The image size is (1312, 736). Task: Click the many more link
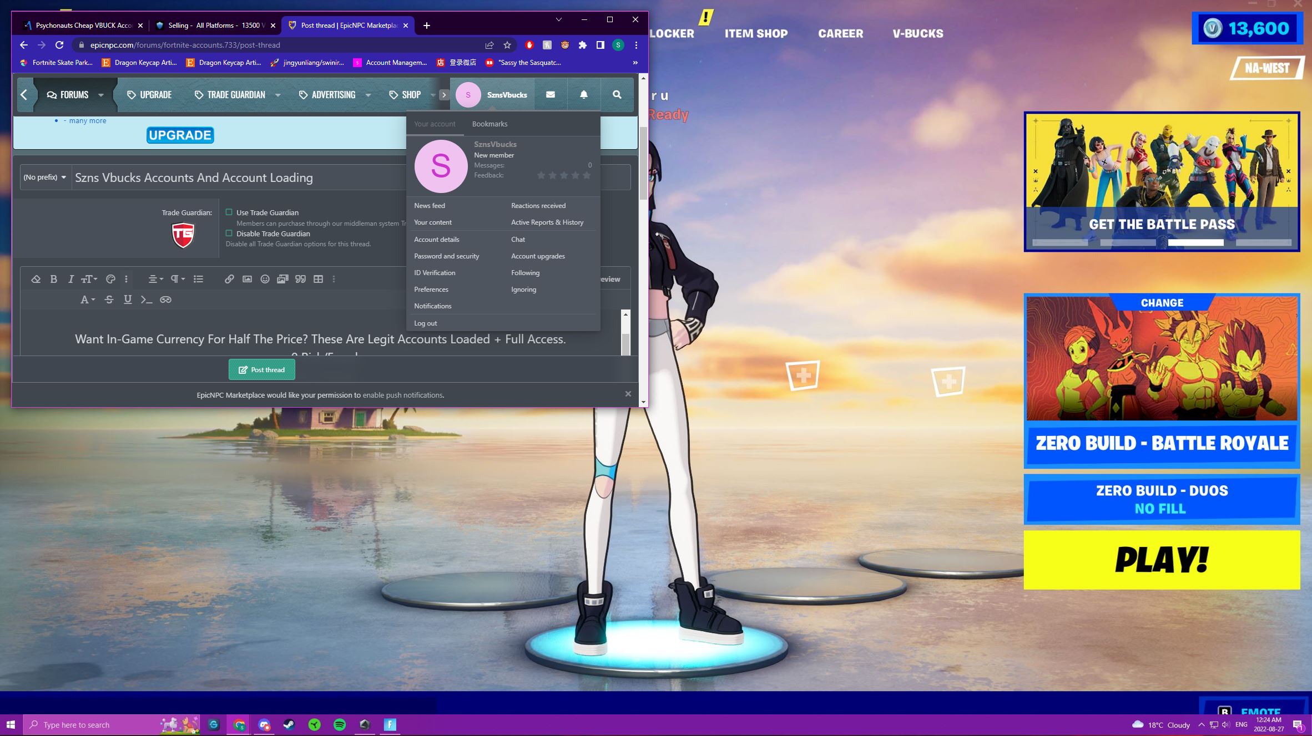coord(88,120)
